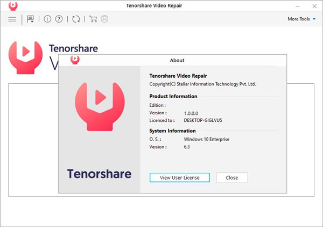This screenshot has height=227, width=323.
Task: Click the large wrench logo in About dialog
Action: [100, 106]
